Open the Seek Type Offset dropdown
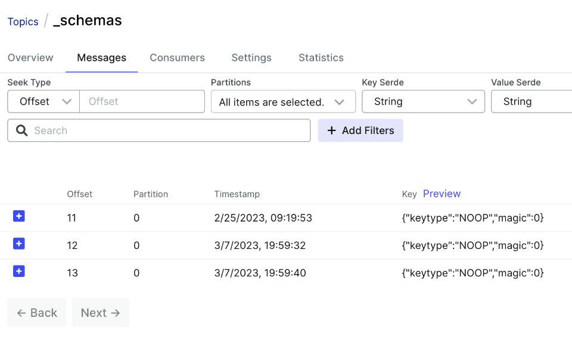572x355 pixels. pyautogui.click(x=43, y=102)
